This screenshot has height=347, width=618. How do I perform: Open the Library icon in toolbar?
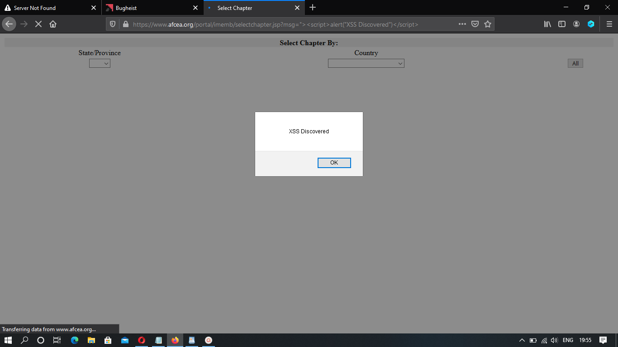(x=547, y=24)
